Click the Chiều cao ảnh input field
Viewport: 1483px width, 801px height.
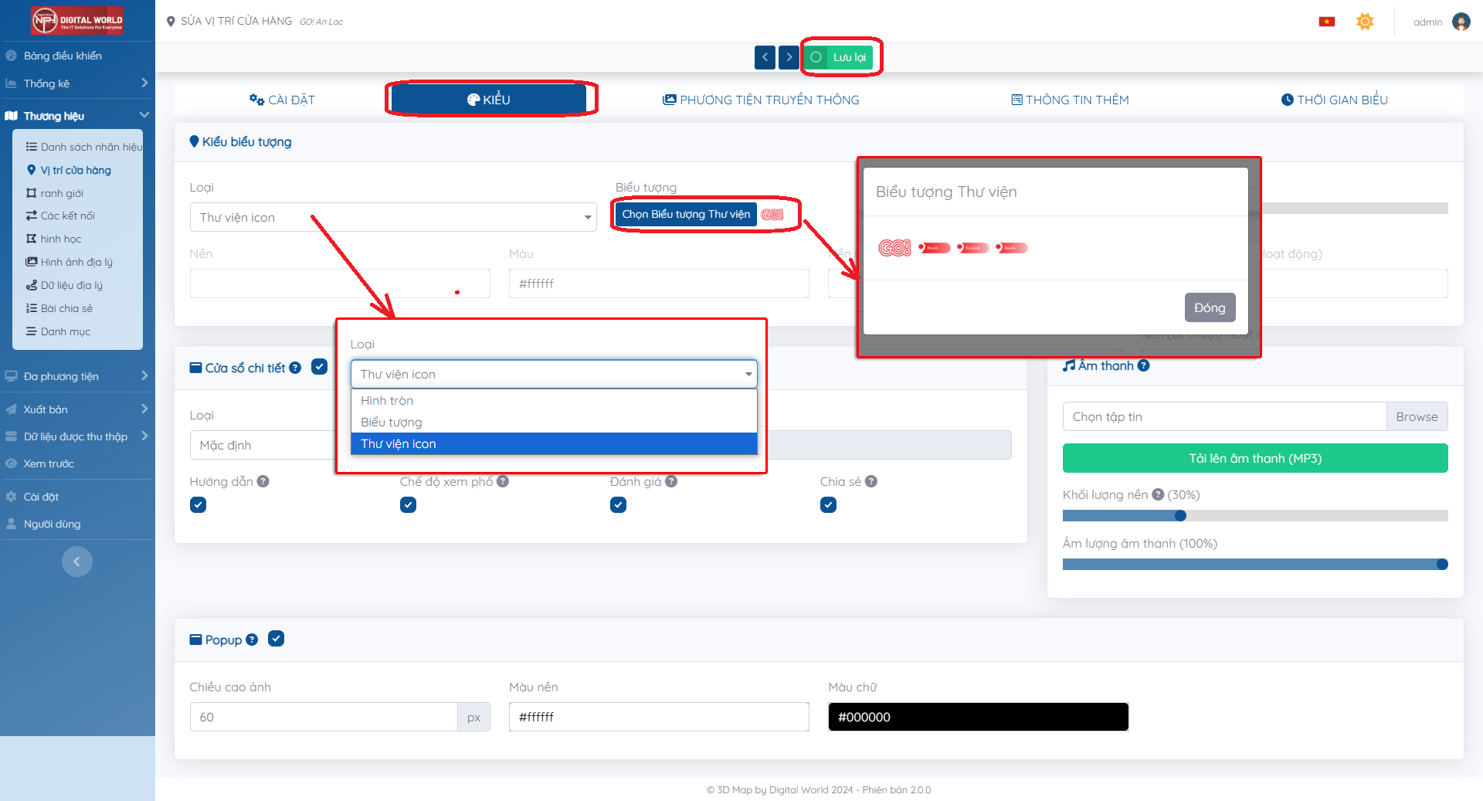coord(324,717)
